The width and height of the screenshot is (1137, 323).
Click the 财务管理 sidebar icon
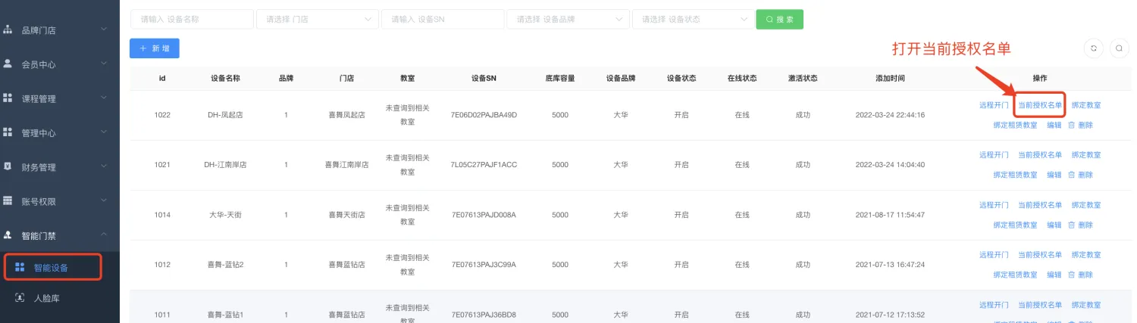click(8, 166)
